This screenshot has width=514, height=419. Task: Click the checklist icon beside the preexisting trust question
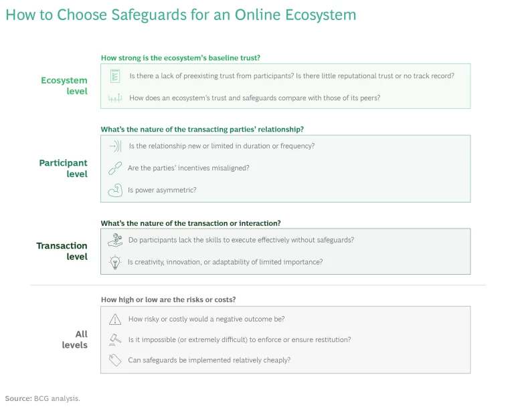pyautogui.click(x=115, y=76)
